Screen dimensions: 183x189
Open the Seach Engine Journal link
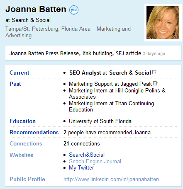[x=95, y=161]
